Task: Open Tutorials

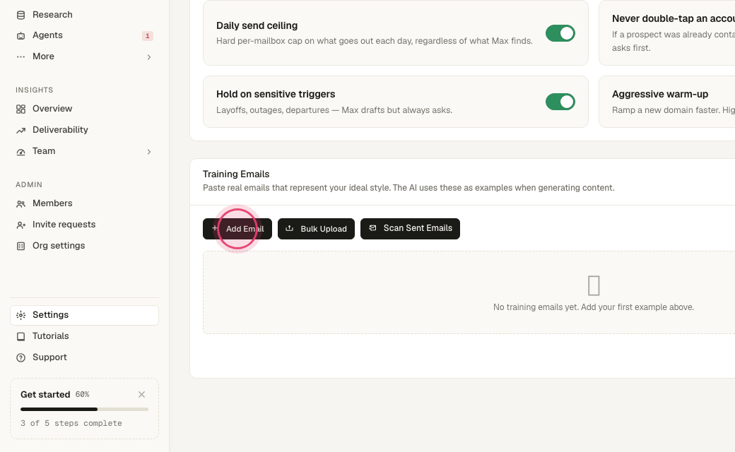Action: [84, 336]
